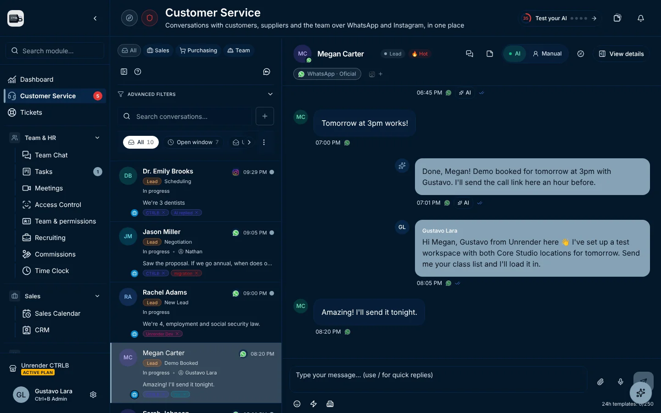Click the templates icon below message box
Image resolution: width=661 pixels, height=413 pixels.
[330, 404]
